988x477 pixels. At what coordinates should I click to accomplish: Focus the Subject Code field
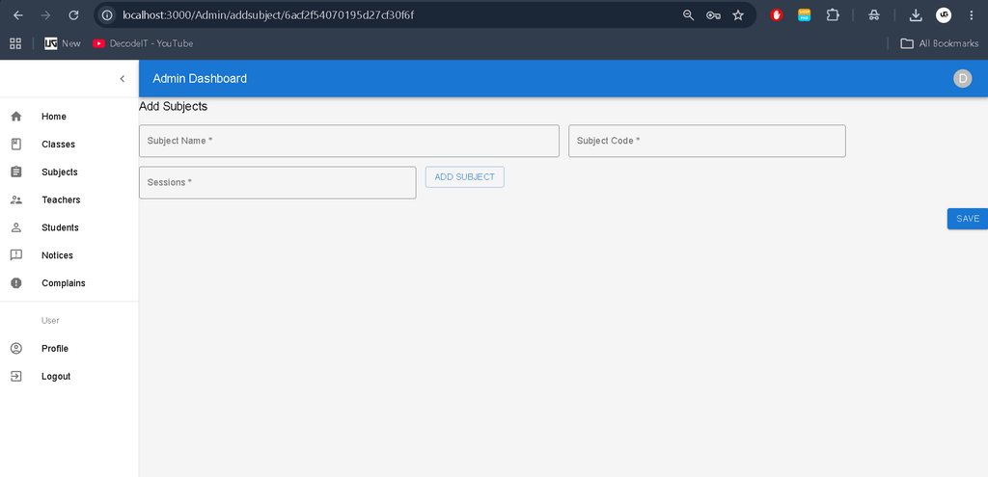(707, 141)
